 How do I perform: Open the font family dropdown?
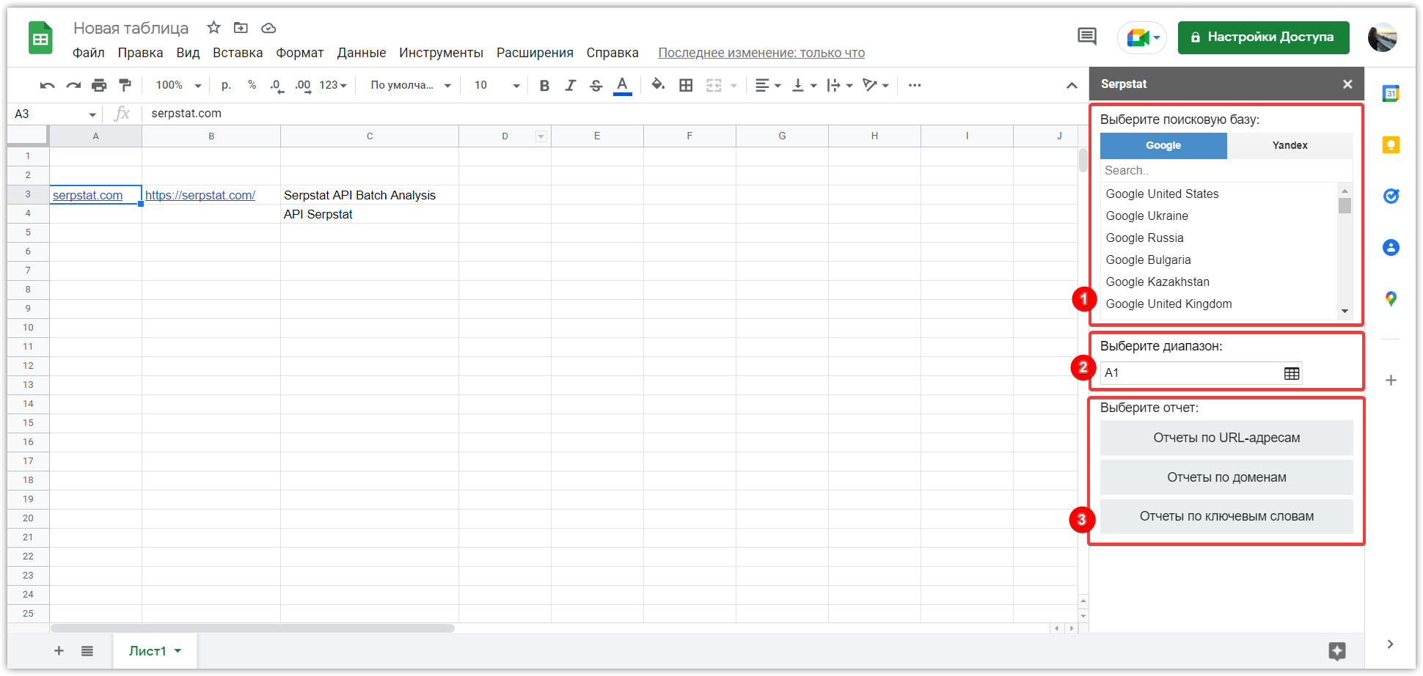pyautogui.click(x=411, y=86)
